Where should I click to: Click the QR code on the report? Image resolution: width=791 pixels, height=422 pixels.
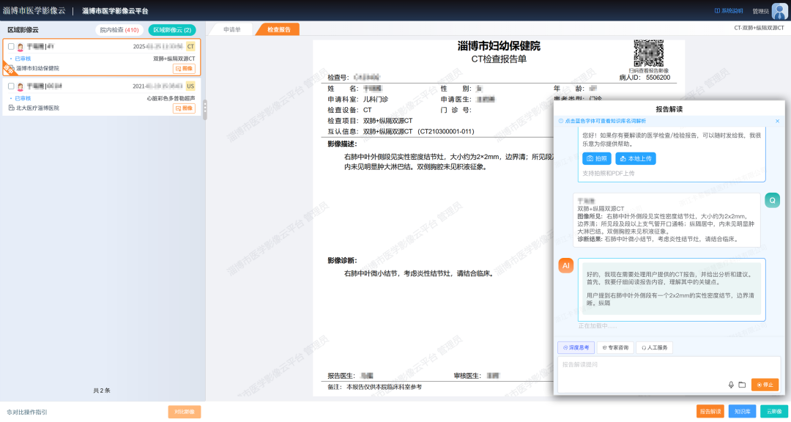(x=648, y=52)
